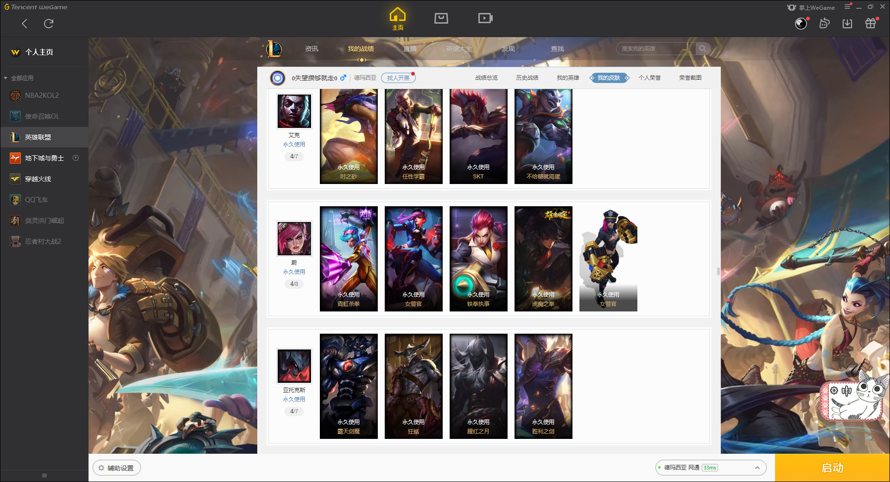The width and height of the screenshot is (890, 482).
Task: Open the 腥红之月 skin card
Action: [478, 386]
